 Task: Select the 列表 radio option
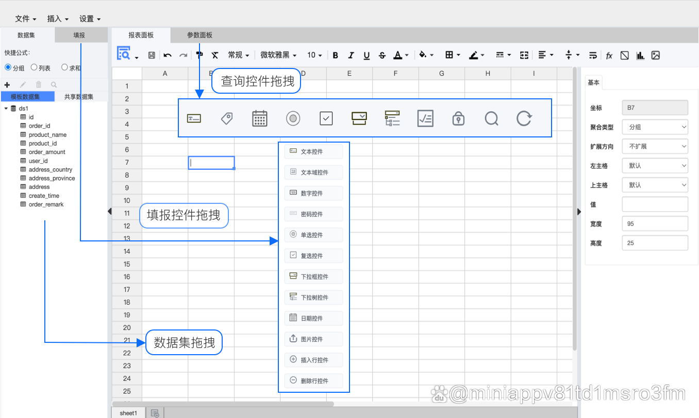[x=34, y=67]
